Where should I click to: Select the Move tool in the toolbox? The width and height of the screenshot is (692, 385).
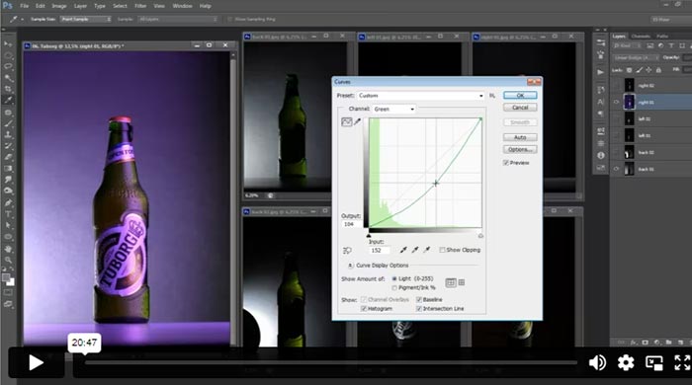pyautogui.click(x=8, y=44)
